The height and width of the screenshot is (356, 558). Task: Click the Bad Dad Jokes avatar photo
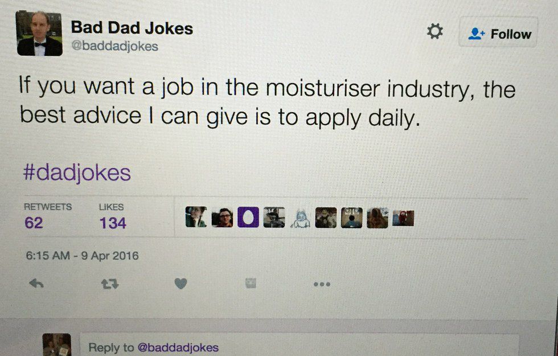(39, 32)
